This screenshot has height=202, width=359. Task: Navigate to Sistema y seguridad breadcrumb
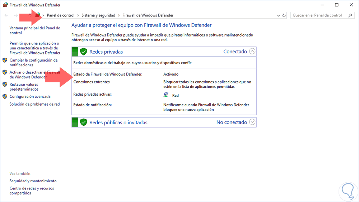[x=98, y=15]
